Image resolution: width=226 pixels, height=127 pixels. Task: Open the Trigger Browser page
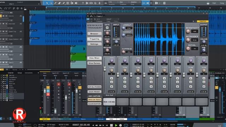point(94,34)
